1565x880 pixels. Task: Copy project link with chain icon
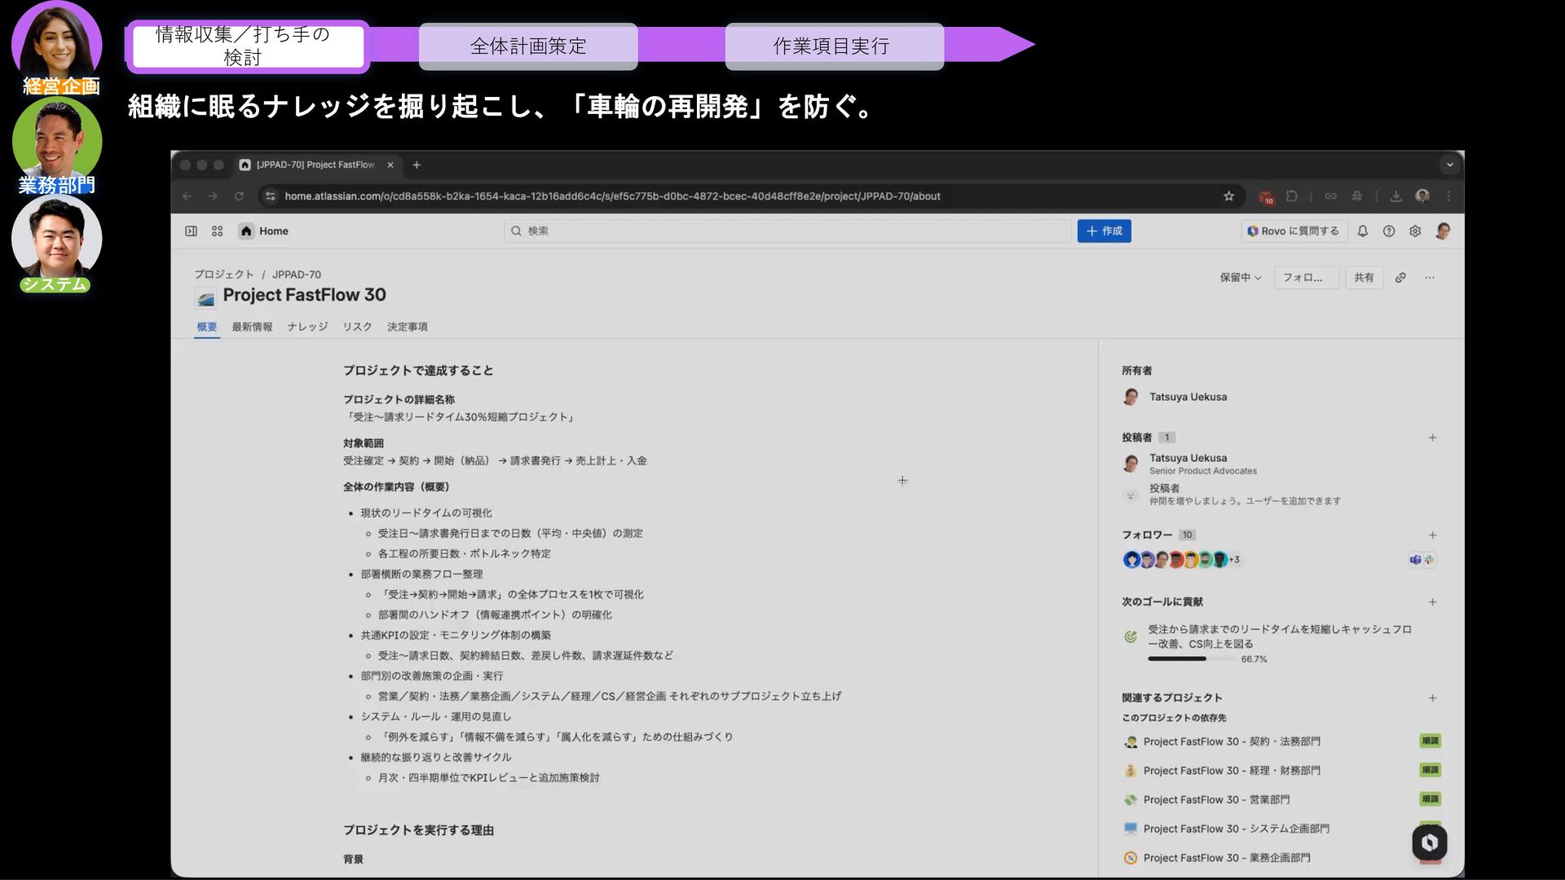coord(1400,278)
